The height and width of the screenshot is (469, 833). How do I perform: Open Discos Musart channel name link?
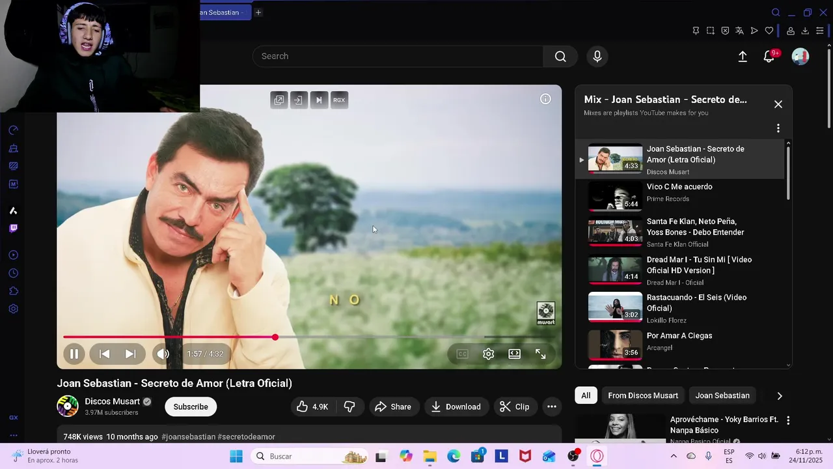coord(113,401)
